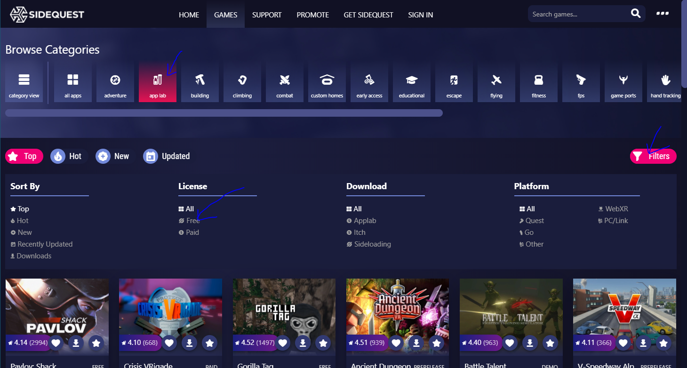Viewport: 687px width, 368px height.
Task: Browse the fps category
Action: (581, 81)
